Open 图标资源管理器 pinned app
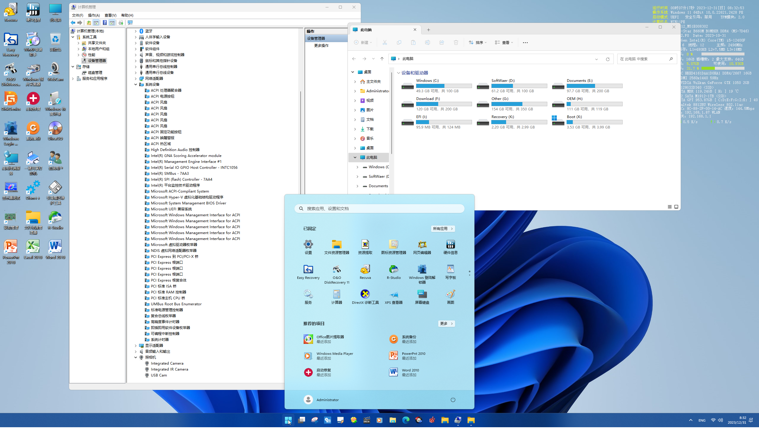This screenshot has height=429, width=759. click(x=393, y=247)
